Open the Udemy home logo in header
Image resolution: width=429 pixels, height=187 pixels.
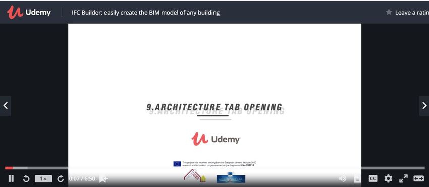pyautogui.click(x=29, y=12)
